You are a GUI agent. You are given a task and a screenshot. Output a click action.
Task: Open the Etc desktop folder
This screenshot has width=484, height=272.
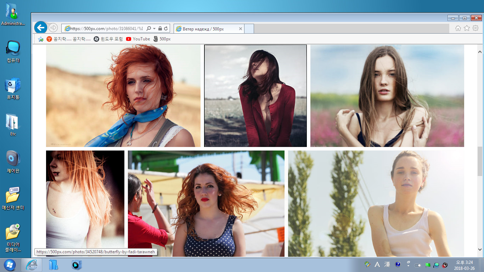click(13, 125)
